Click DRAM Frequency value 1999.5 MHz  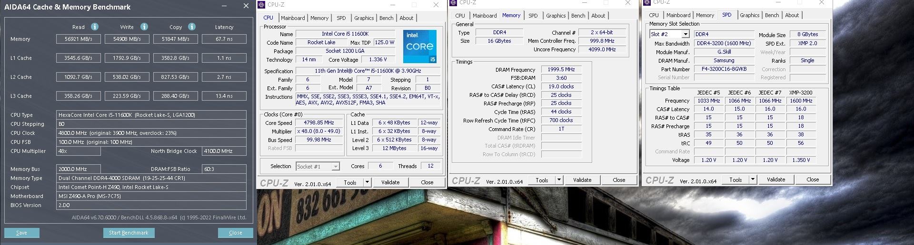tap(561, 69)
